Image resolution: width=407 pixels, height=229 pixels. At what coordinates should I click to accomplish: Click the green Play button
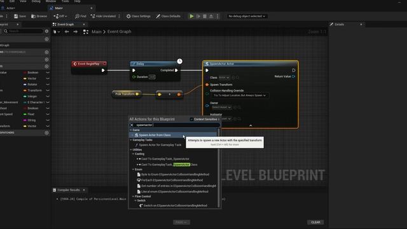[191, 16]
